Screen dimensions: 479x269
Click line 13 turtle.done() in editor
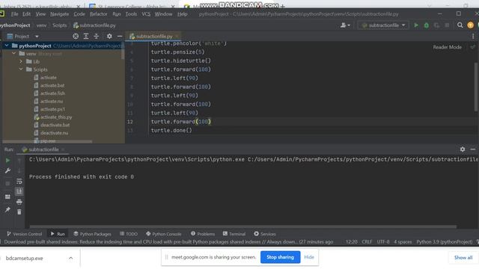[x=171, y=130]
